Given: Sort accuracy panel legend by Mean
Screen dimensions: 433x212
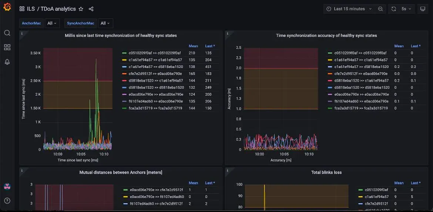Looking at the screenshot, I should tap(399, 46).
